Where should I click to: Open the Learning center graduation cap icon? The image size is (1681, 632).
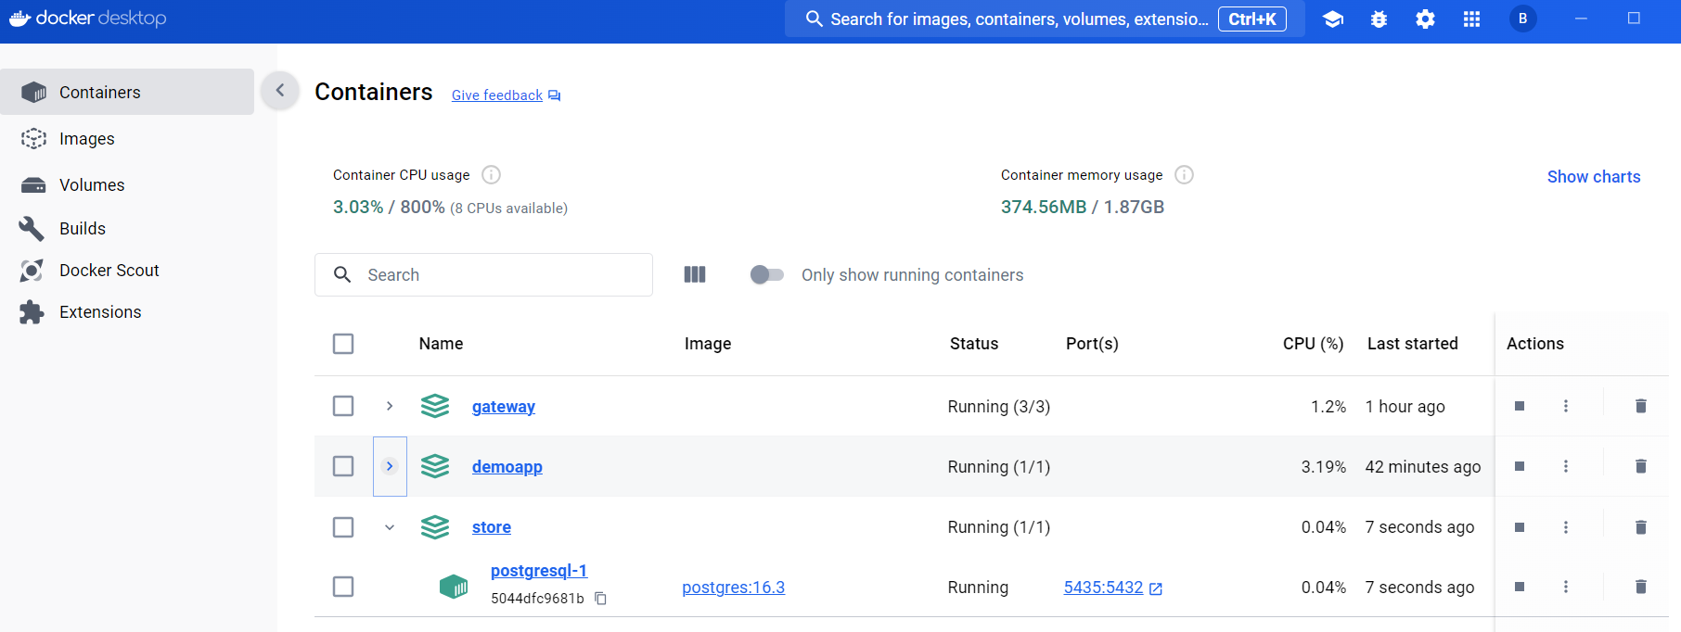(x=1333, y=19)
